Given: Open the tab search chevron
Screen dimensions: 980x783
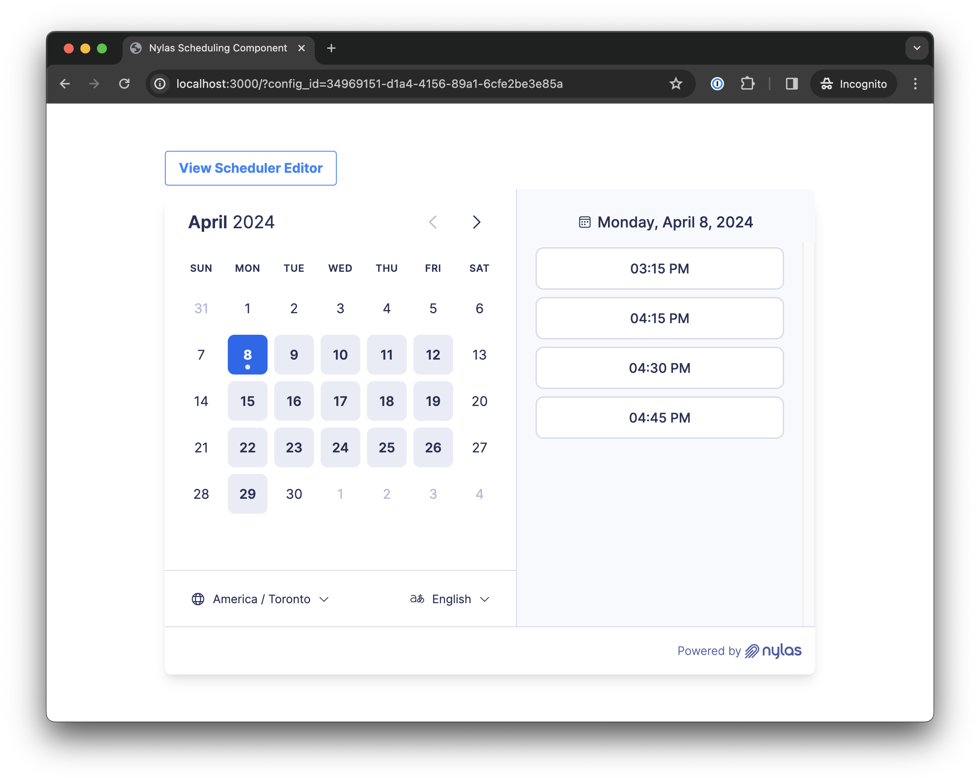Looking at the screenshot, I should click(x=917, y=48).
